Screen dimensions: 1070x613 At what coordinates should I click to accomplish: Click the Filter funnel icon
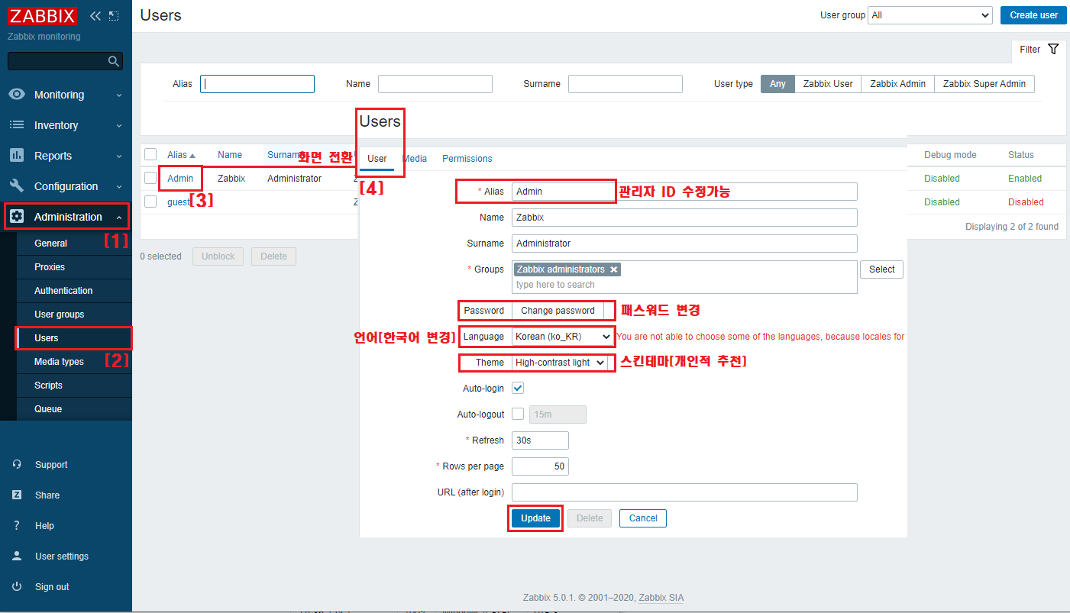point(1053,49)
